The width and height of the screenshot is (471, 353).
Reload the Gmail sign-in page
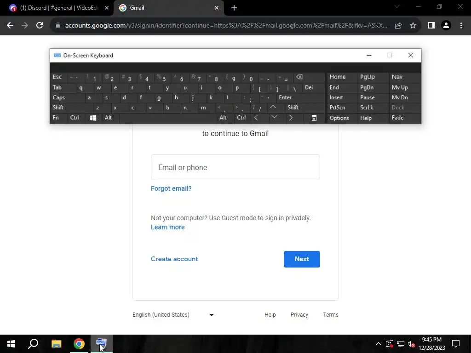tap(40, 26)
